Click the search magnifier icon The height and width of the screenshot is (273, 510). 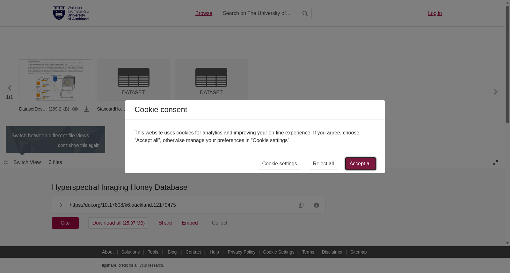pyautogui.click(x=305, y=13)
